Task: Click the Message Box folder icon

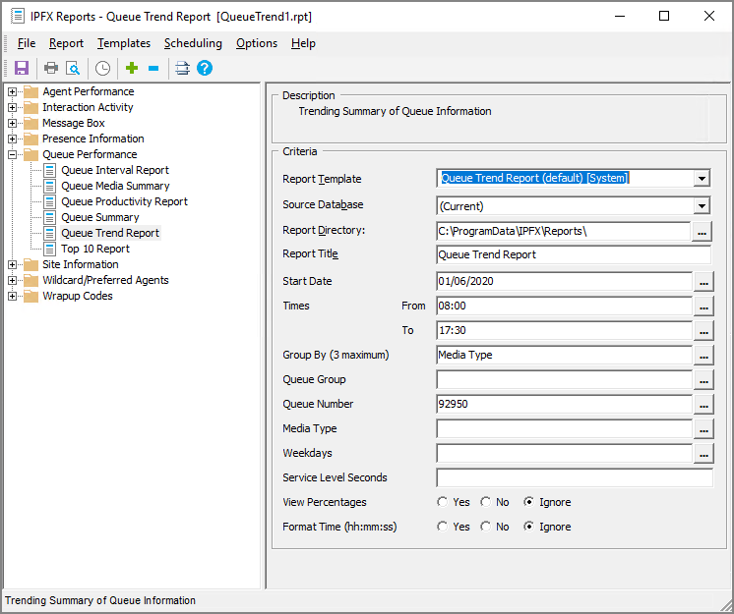Action: coord(31,124)
